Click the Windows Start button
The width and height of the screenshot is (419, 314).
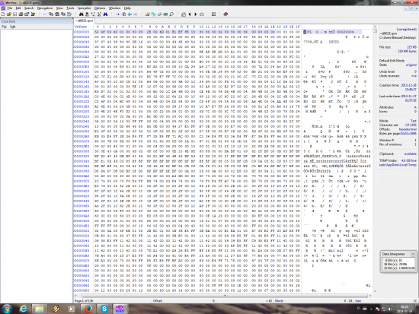pos(7,309)
